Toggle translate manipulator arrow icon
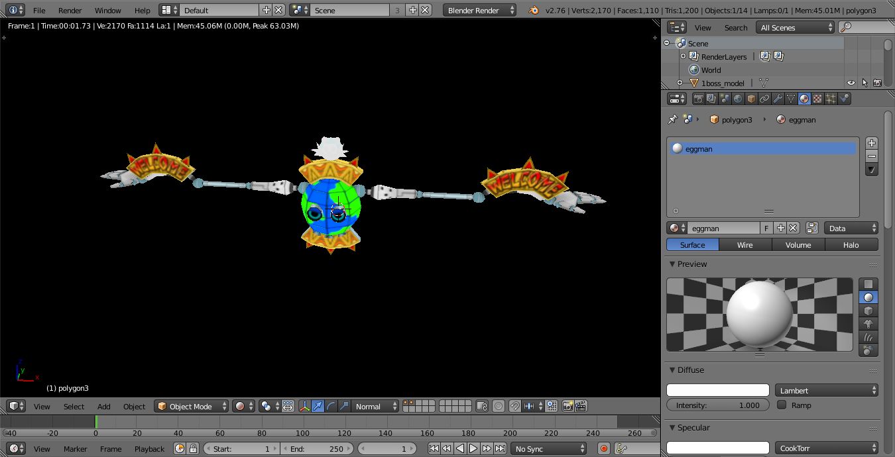The width and height of the screenshot is (895, 457). [318, 406]
